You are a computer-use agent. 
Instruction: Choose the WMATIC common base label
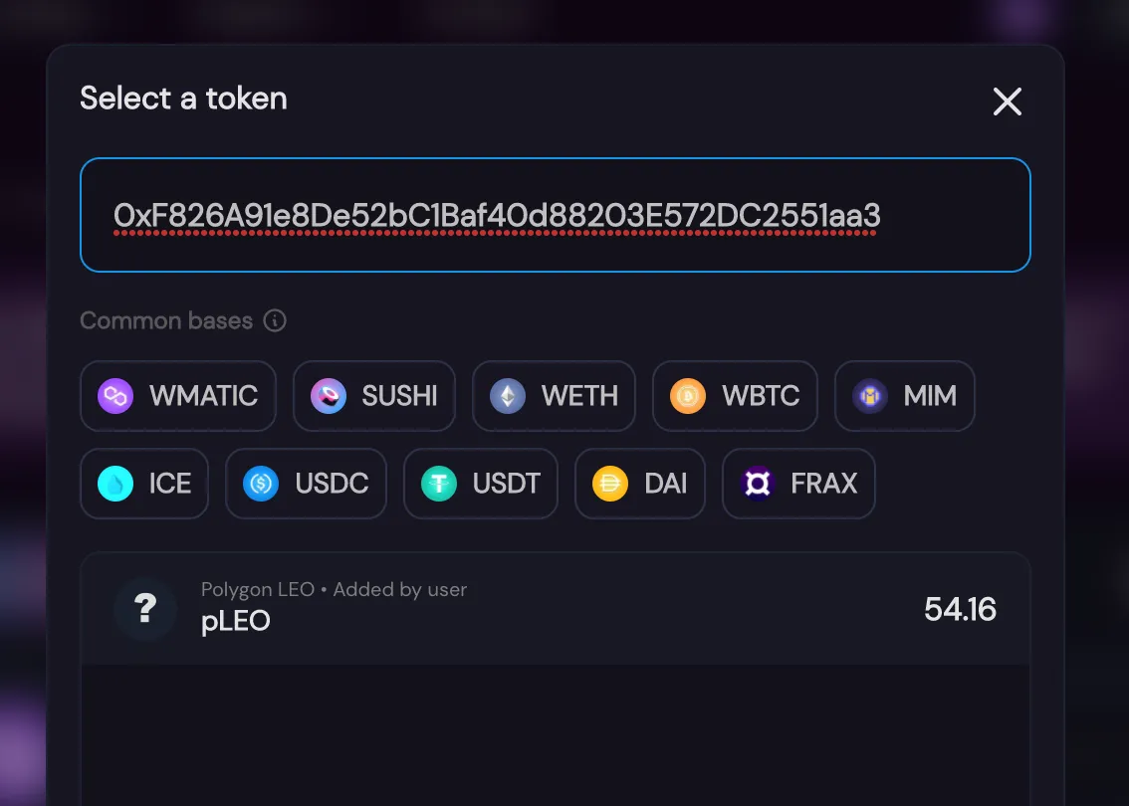click(203, 396)
